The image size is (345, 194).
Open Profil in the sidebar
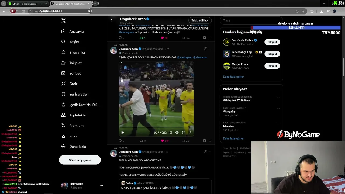tap(69, 136)
